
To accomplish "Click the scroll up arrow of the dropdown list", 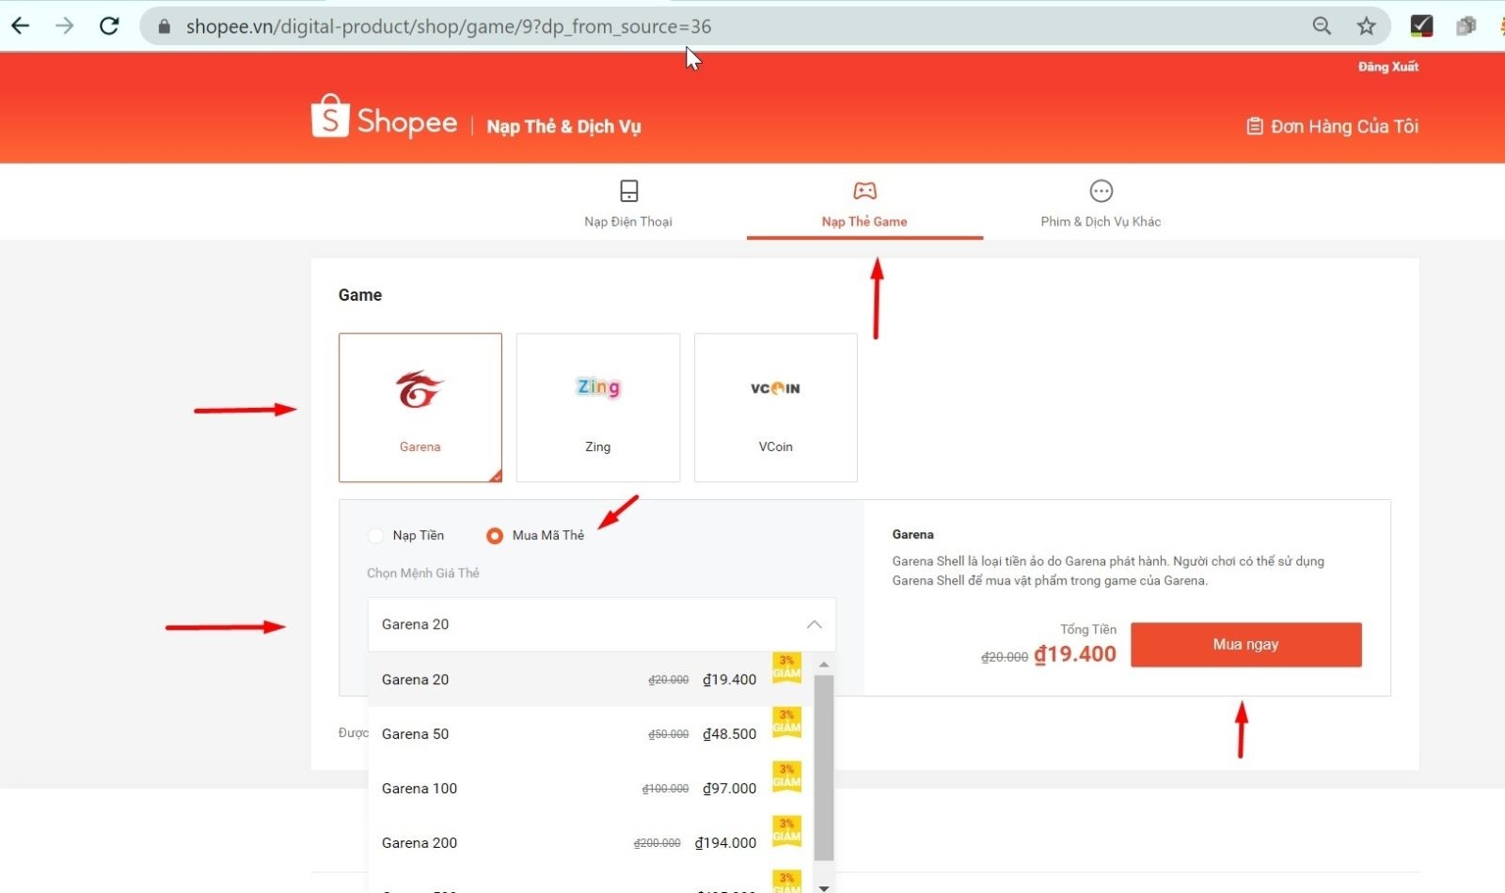I will pos(824,665).
